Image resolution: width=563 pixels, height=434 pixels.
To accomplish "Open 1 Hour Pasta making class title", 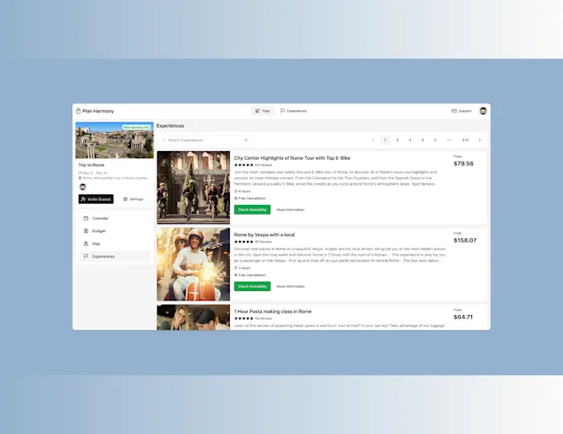I will 273,311.
